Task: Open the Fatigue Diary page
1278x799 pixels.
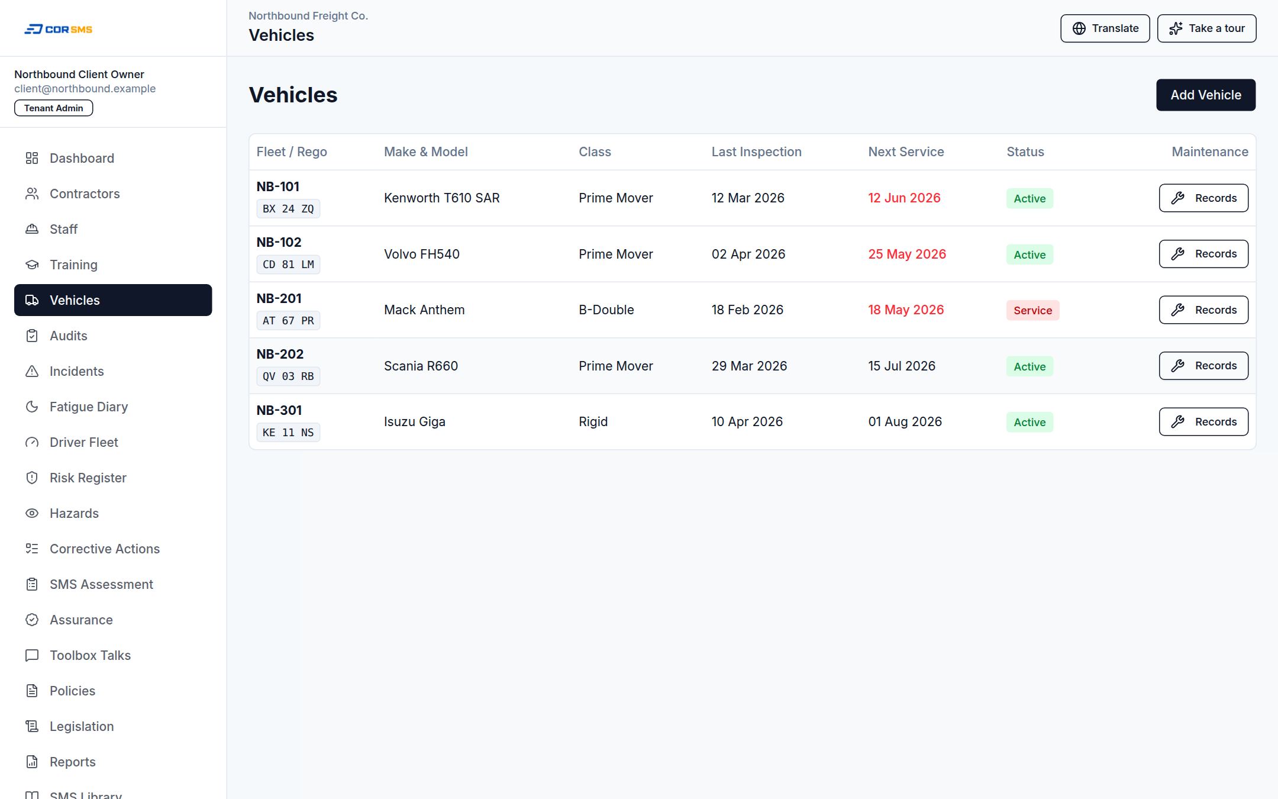Action: (113, 407)
